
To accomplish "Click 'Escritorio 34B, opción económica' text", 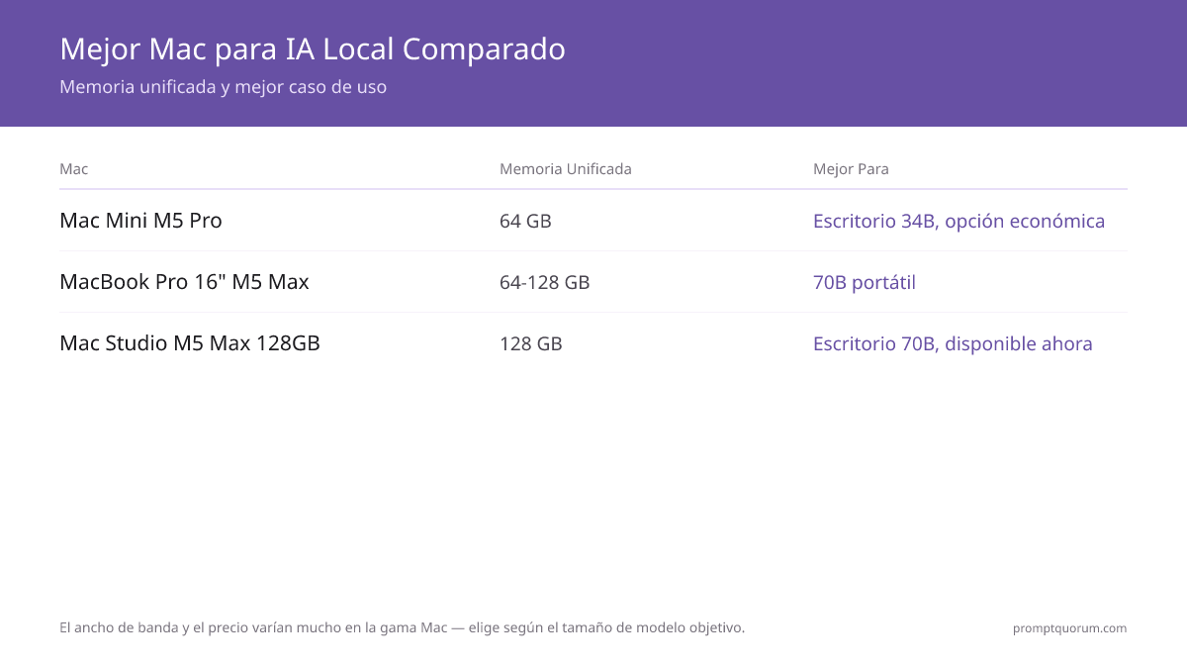I will [959, 222].
